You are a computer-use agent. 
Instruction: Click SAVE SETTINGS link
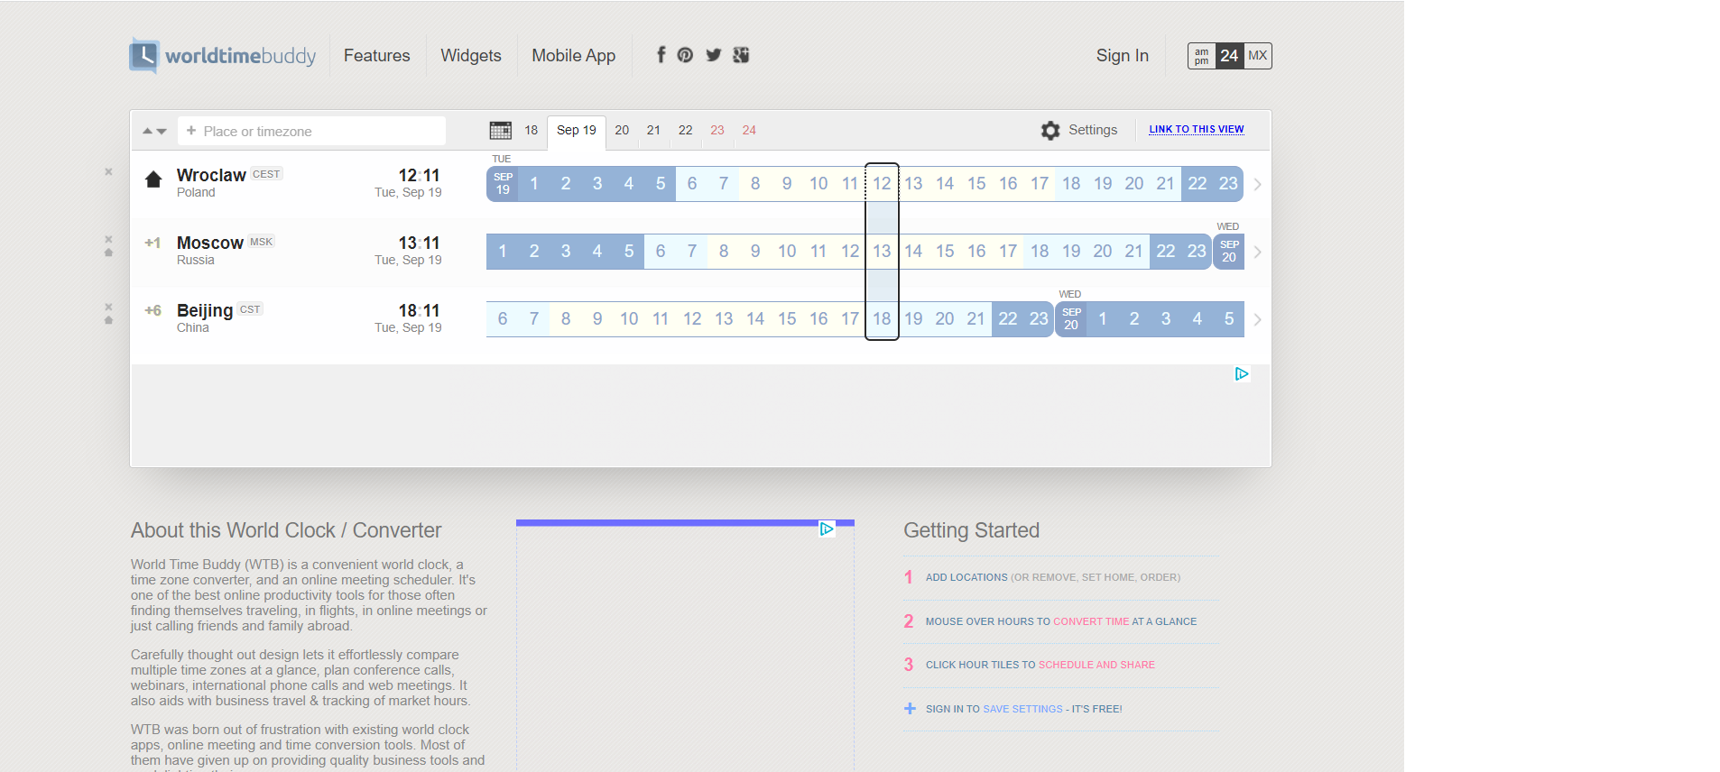tap(1022, 709)
